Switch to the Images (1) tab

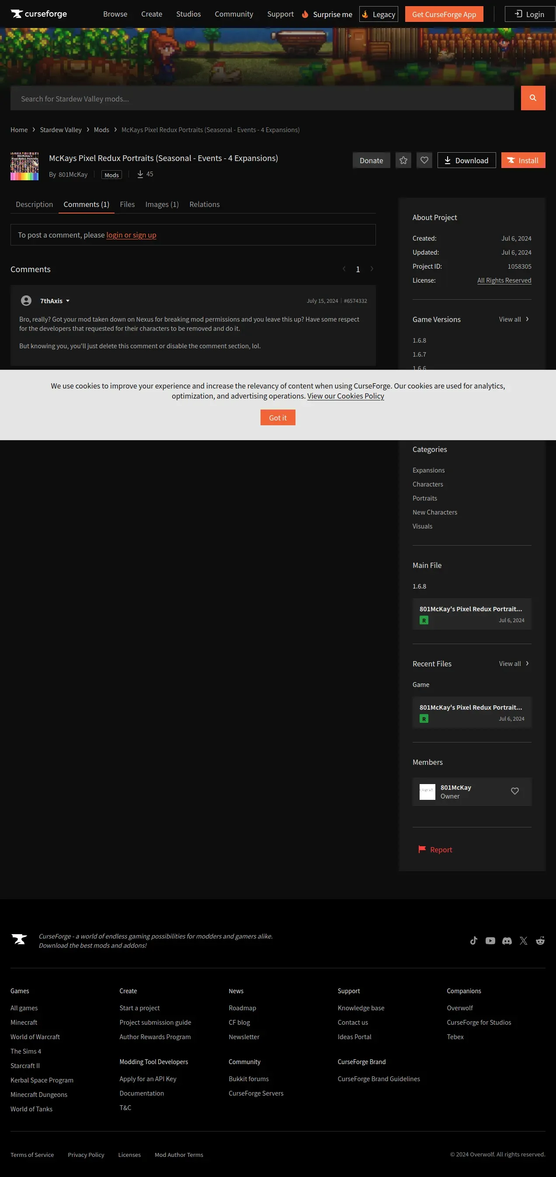[x=162, y=204]
